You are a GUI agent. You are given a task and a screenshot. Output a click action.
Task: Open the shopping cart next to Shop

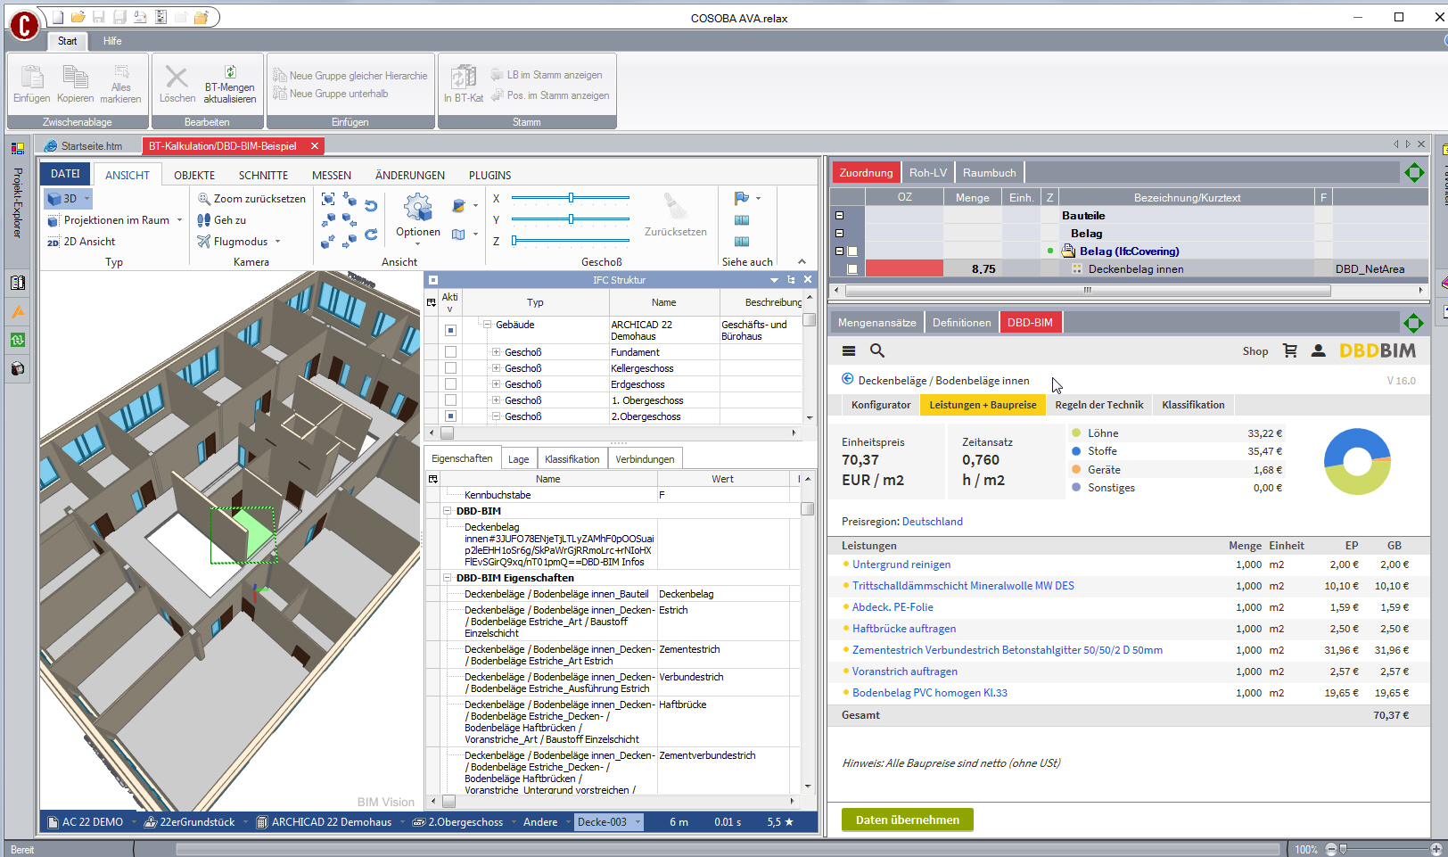pos(1291,350)
